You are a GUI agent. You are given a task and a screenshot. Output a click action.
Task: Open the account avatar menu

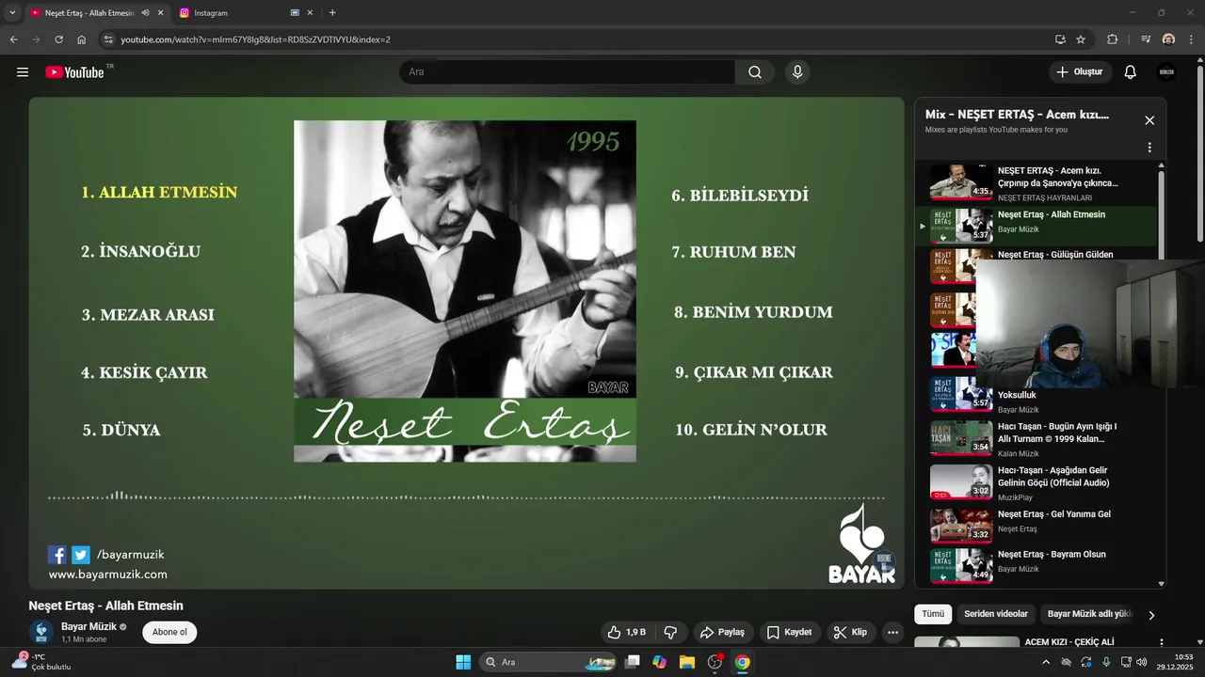pos(1166,72)
